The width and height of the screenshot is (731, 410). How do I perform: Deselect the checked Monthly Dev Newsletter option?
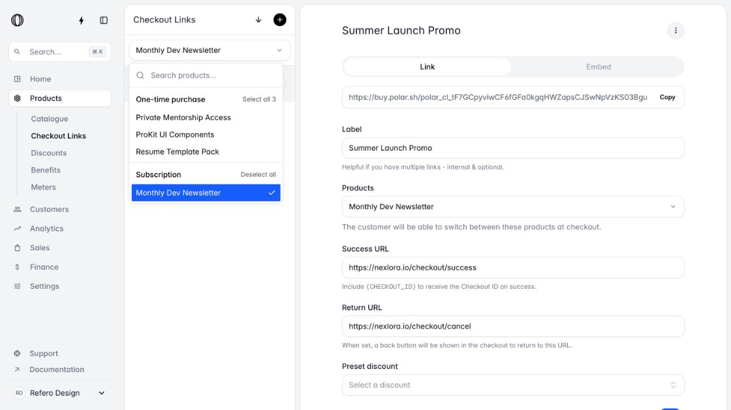206,193
